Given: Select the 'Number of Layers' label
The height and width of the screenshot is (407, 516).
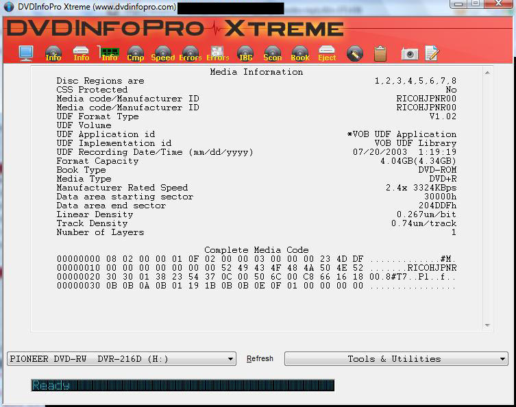Looking at the screenshot, I should pyautogui.click(x=100, y=232).
